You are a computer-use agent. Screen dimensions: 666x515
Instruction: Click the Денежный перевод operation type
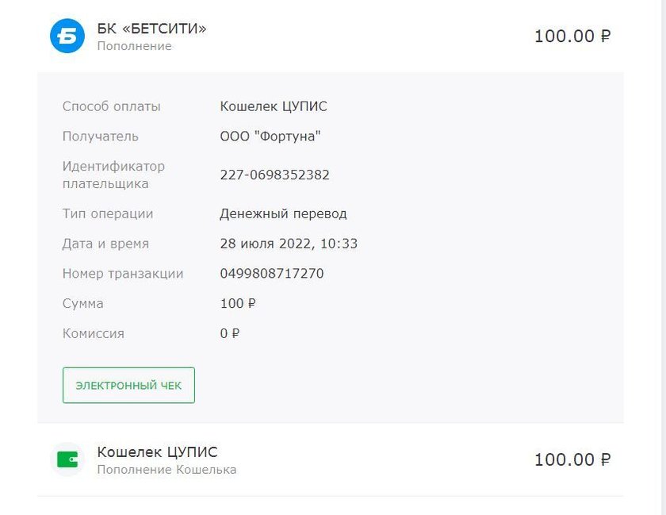pos(283,213)
